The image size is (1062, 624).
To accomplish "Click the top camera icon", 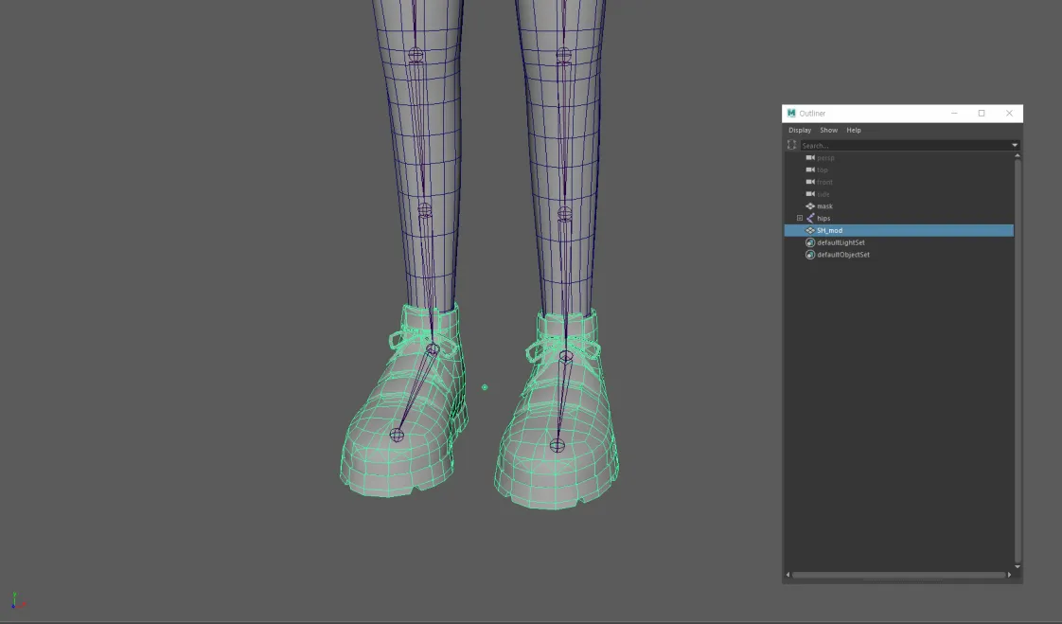I will click(x=810, y=169).
